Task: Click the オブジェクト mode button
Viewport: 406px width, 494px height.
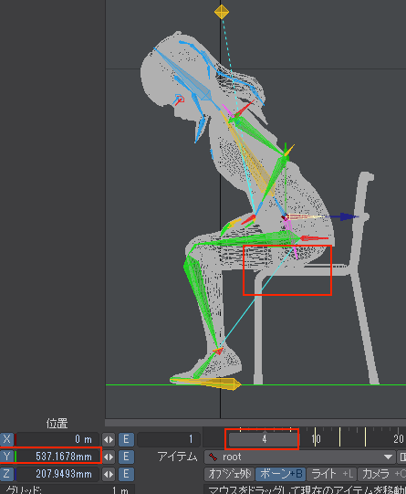Action: (x=230, y=474)
